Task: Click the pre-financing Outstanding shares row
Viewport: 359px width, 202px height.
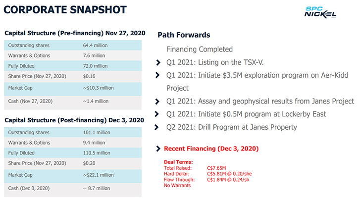Action: (x=73, y=46)
